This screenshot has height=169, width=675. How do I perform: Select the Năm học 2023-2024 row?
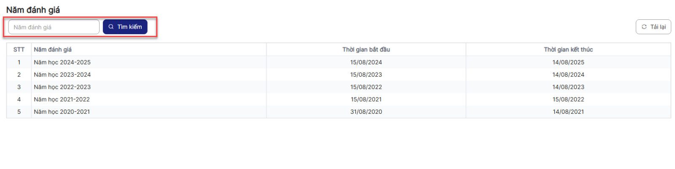pyautogui.click(x=62, y=75)
